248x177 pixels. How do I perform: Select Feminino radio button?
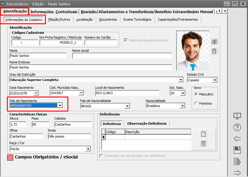[196, 103]
